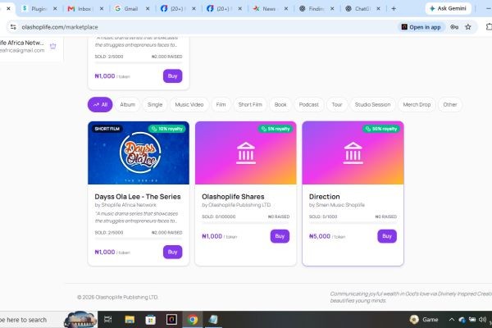Open Task View on the taskbar
Screen dimensions: 492x328
tap(107, 320)
